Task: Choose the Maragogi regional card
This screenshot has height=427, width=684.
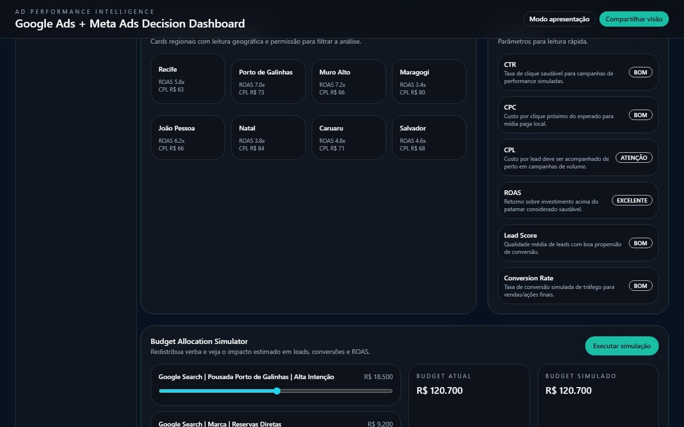Action: (x=429, y=82)
